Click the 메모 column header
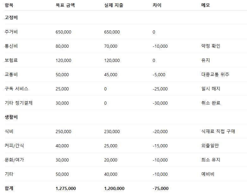The height and width of the screenshot is (196, 247). 206,5
